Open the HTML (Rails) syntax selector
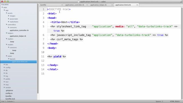Screen dimensions: 183x103 [175, 102]
